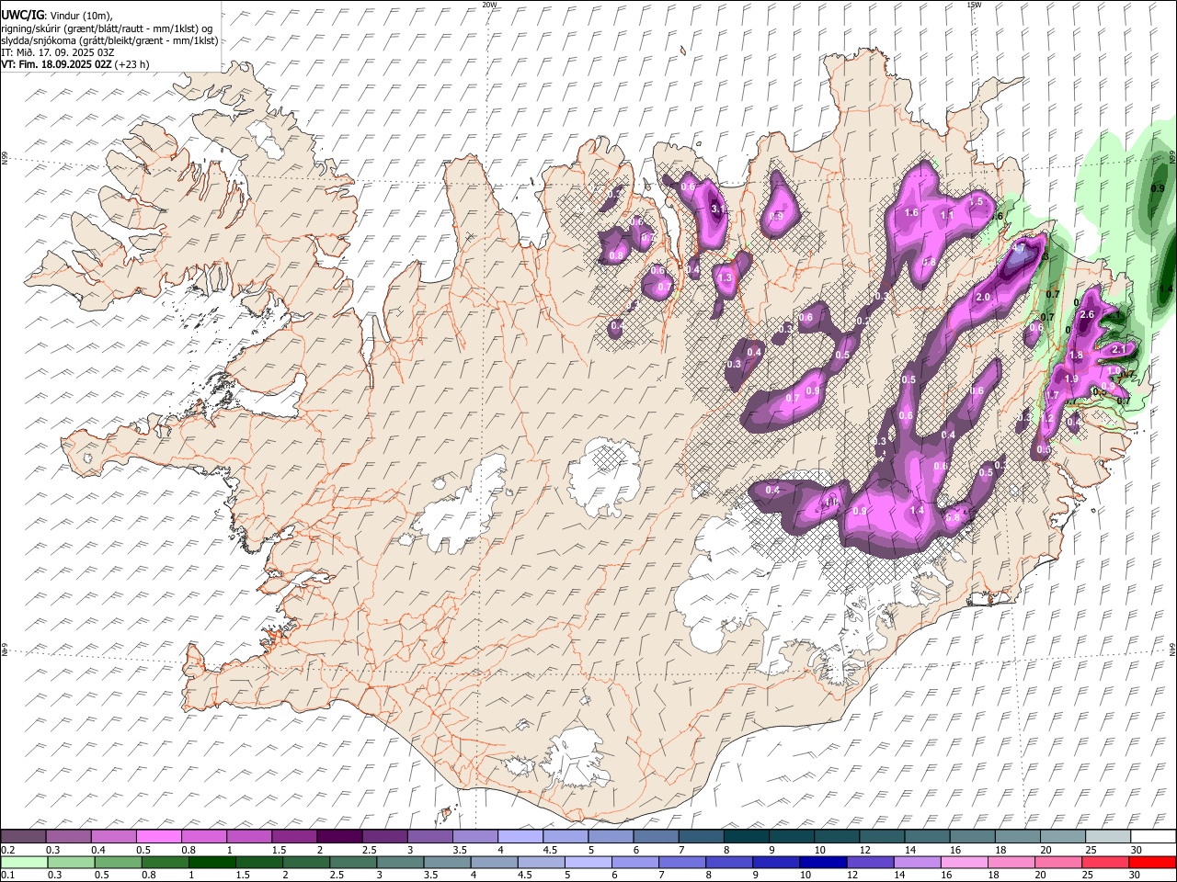
Task: Click the '1.1' value in the northeast
Action: click(947, 214)
